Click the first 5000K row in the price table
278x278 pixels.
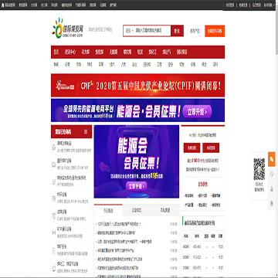click(x=203, y=257)
